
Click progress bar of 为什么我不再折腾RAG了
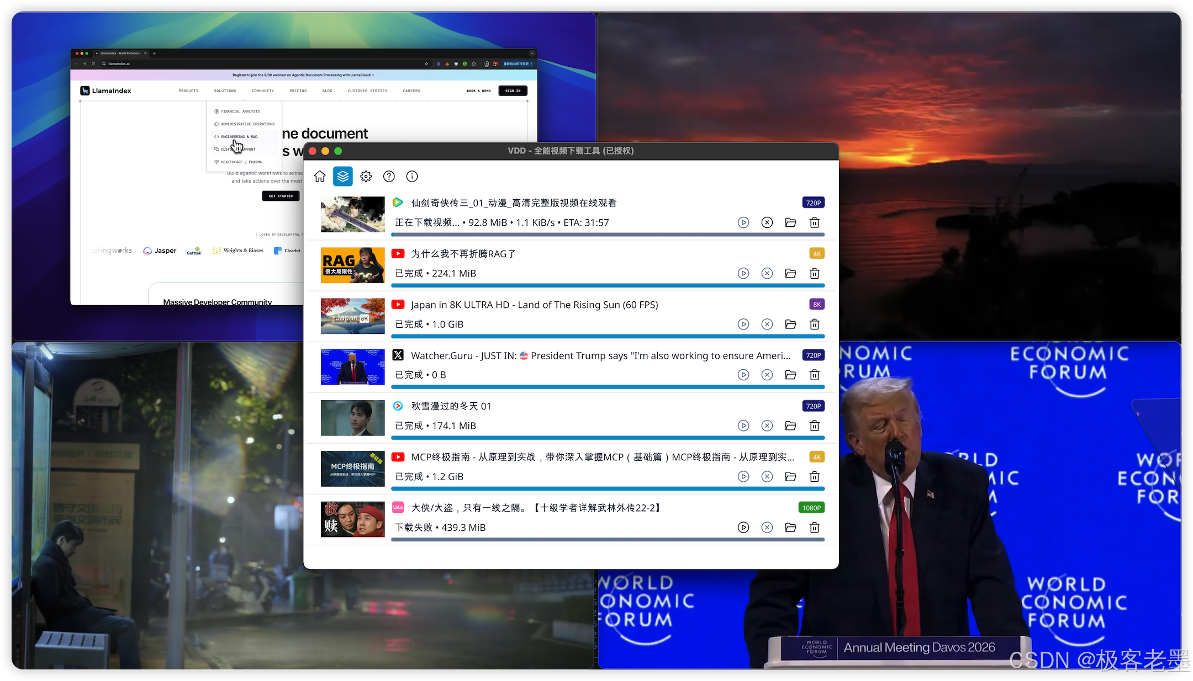[x=608, y=286]
